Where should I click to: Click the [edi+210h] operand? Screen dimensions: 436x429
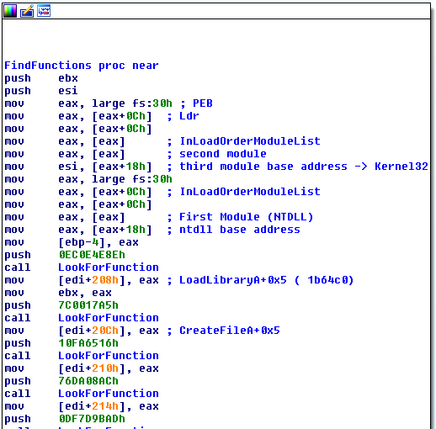point(92,368)
